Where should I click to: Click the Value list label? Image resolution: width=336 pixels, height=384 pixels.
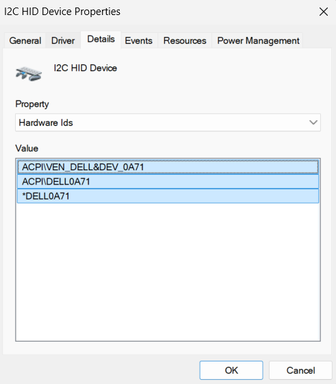[x=27, y=148]
